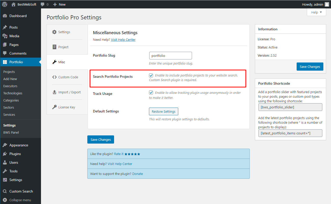Click the Portfolio grid icon
Image resolution: width=331 pixels, height=204 pixels.
[x=5, y=62]
